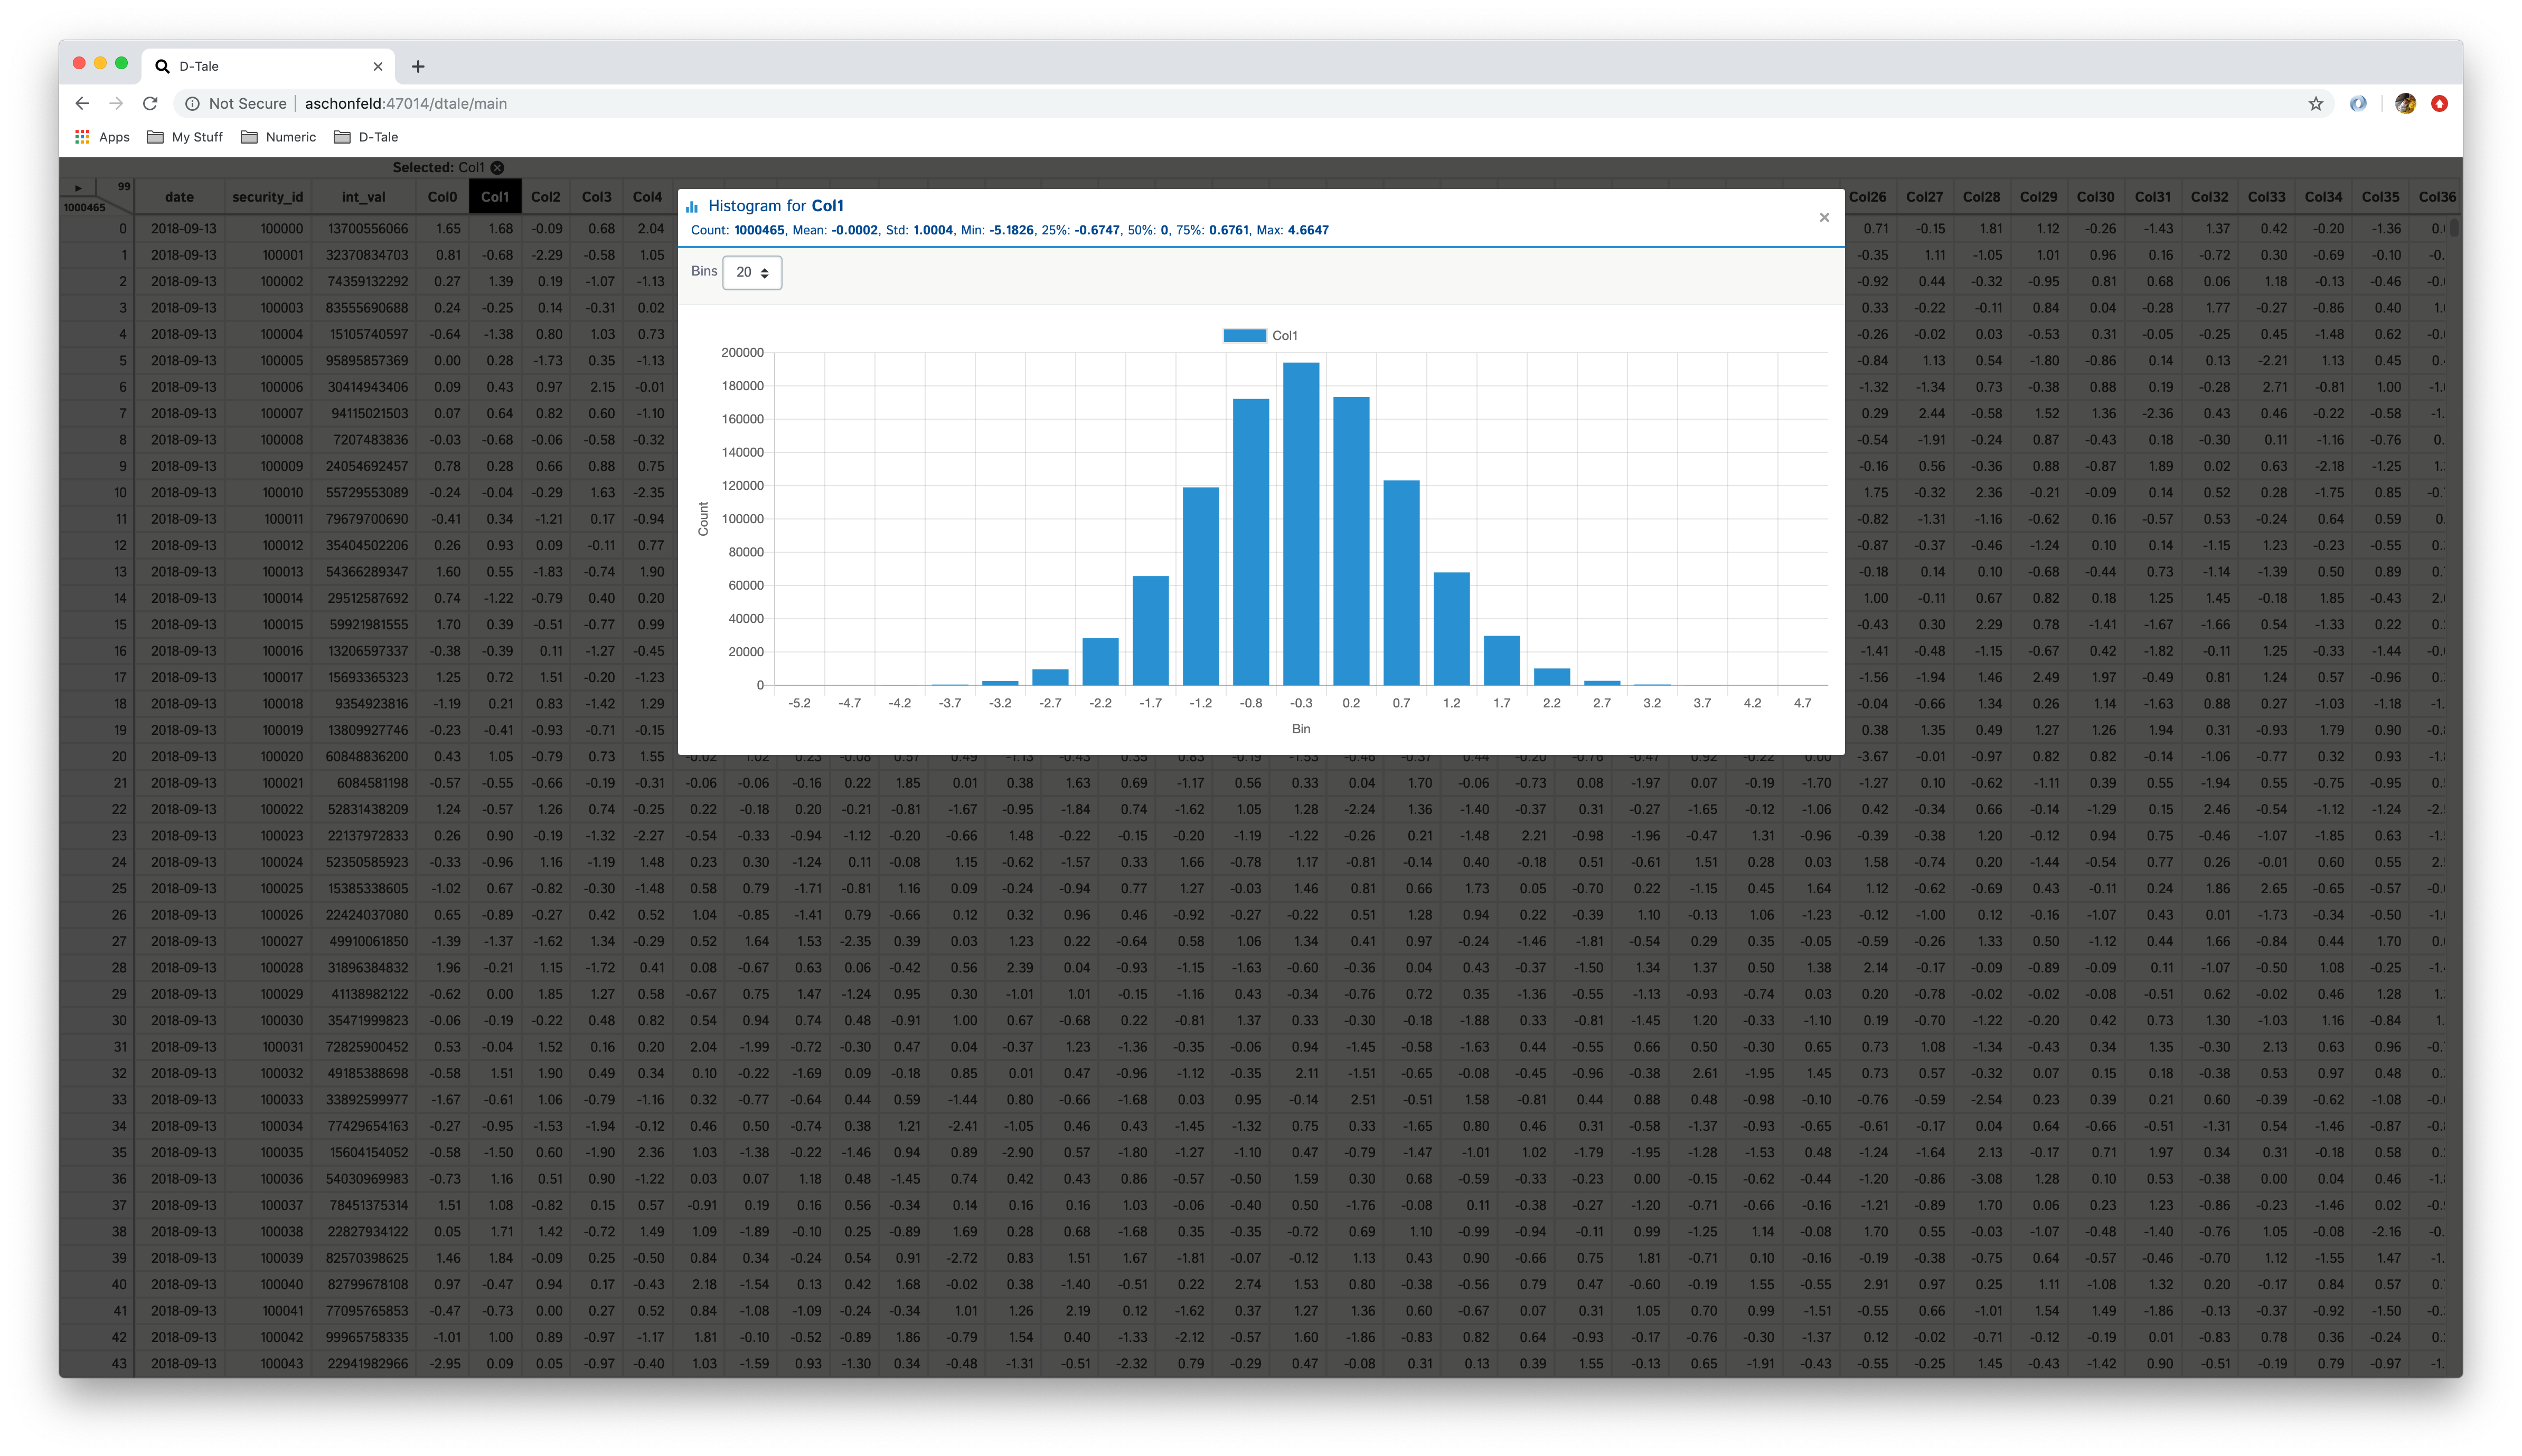Select the Col30 column header
Viewport: 2522px width, 1456px height.
(x=2095, y=197)
